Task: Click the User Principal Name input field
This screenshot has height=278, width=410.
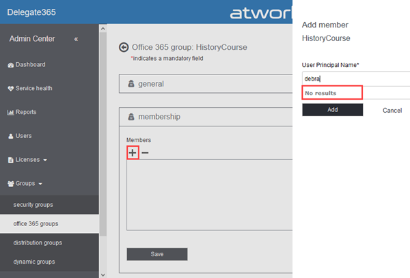Action: [356, 79]
